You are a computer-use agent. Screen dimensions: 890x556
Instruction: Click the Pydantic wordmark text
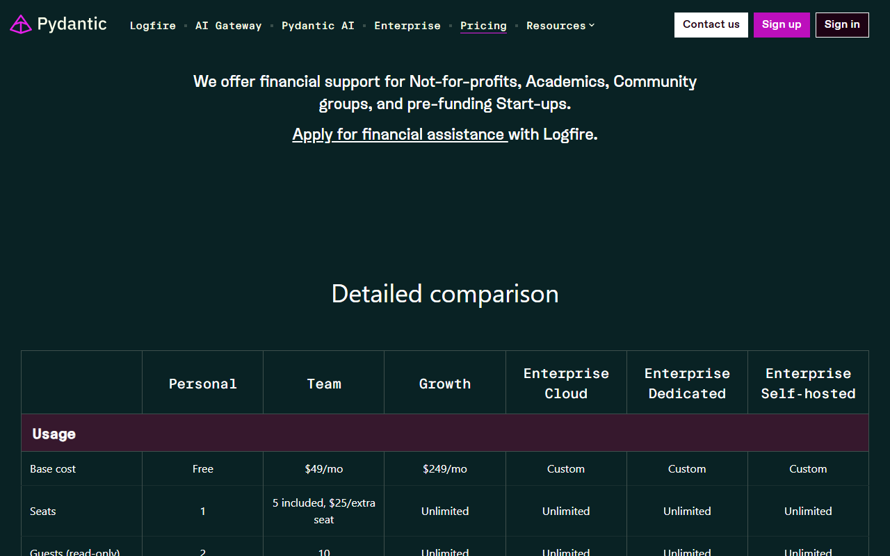(x=72, y=24)
